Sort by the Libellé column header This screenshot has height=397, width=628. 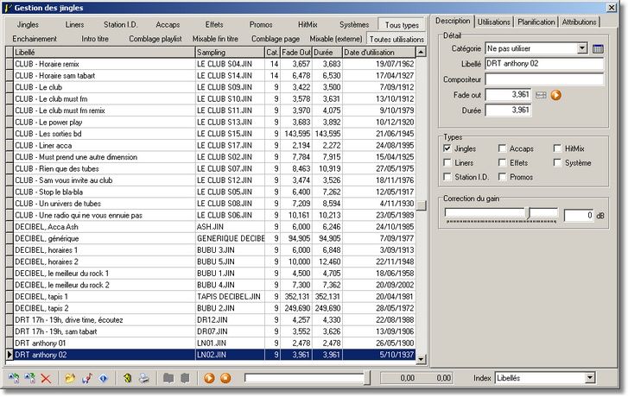pos(105,53)
